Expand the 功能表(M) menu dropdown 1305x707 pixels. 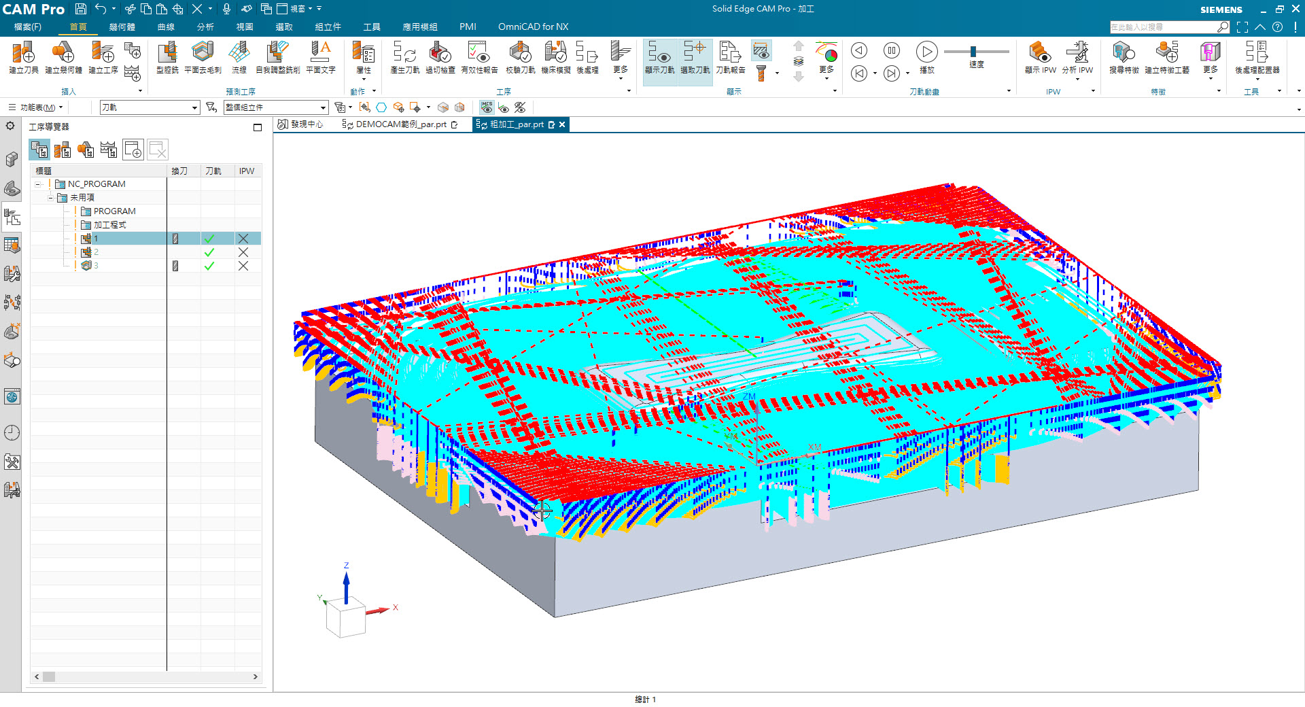(x=36, y=107)
